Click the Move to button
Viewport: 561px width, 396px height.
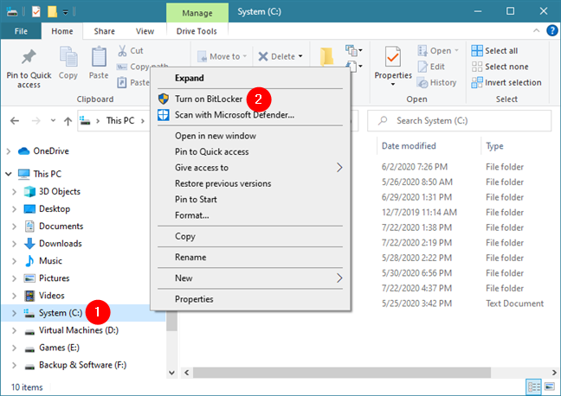pos(222,56)
